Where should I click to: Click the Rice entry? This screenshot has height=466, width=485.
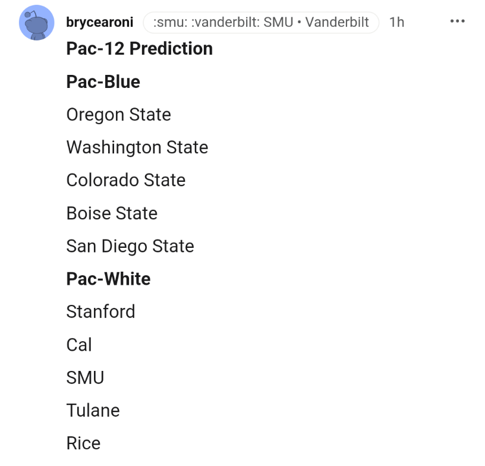pyautogui.click(x=83, y=443)
